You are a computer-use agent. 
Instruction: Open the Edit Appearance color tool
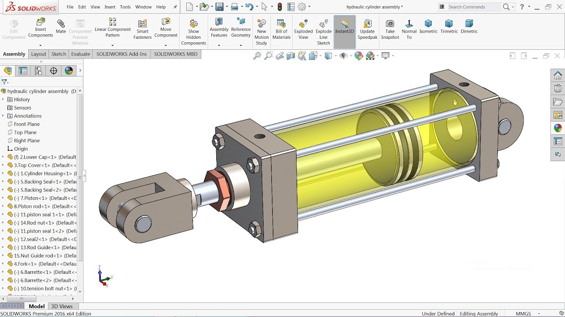click(x=359, y=55)
